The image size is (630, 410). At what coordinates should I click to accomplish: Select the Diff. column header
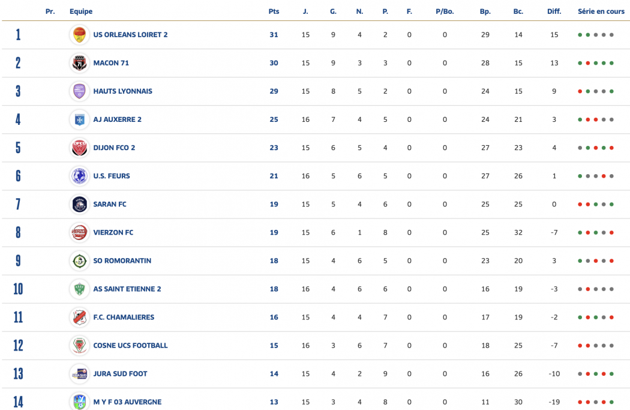tap(554, 11)
